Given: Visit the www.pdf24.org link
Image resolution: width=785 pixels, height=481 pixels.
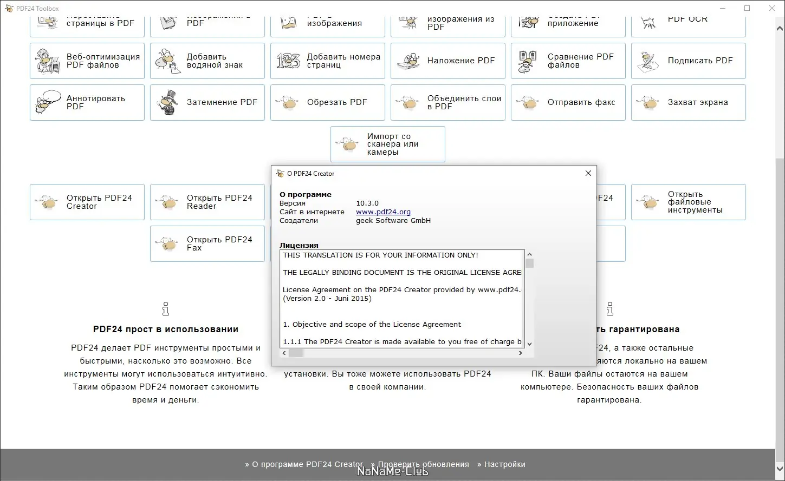Looking at the screenshot, I should (383, 212).
